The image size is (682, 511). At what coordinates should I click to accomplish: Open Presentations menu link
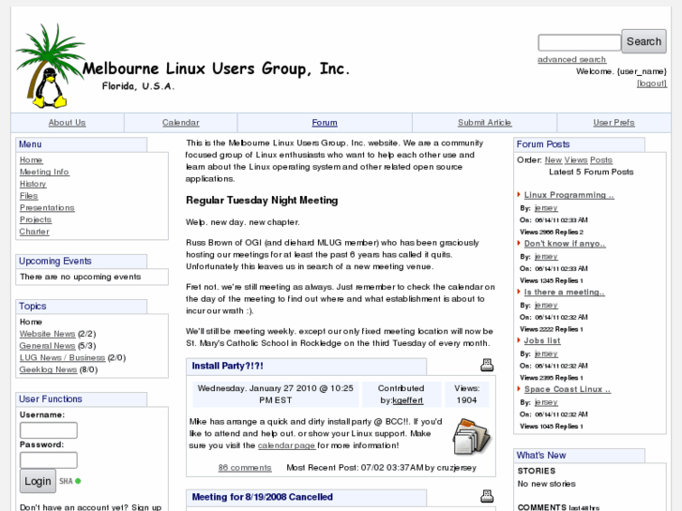point(47,208)
